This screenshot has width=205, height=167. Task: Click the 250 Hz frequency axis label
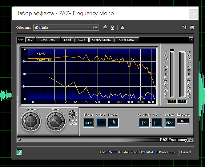87,102
